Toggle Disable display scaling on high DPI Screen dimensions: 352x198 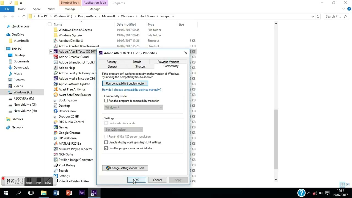(x=106, y=142)
